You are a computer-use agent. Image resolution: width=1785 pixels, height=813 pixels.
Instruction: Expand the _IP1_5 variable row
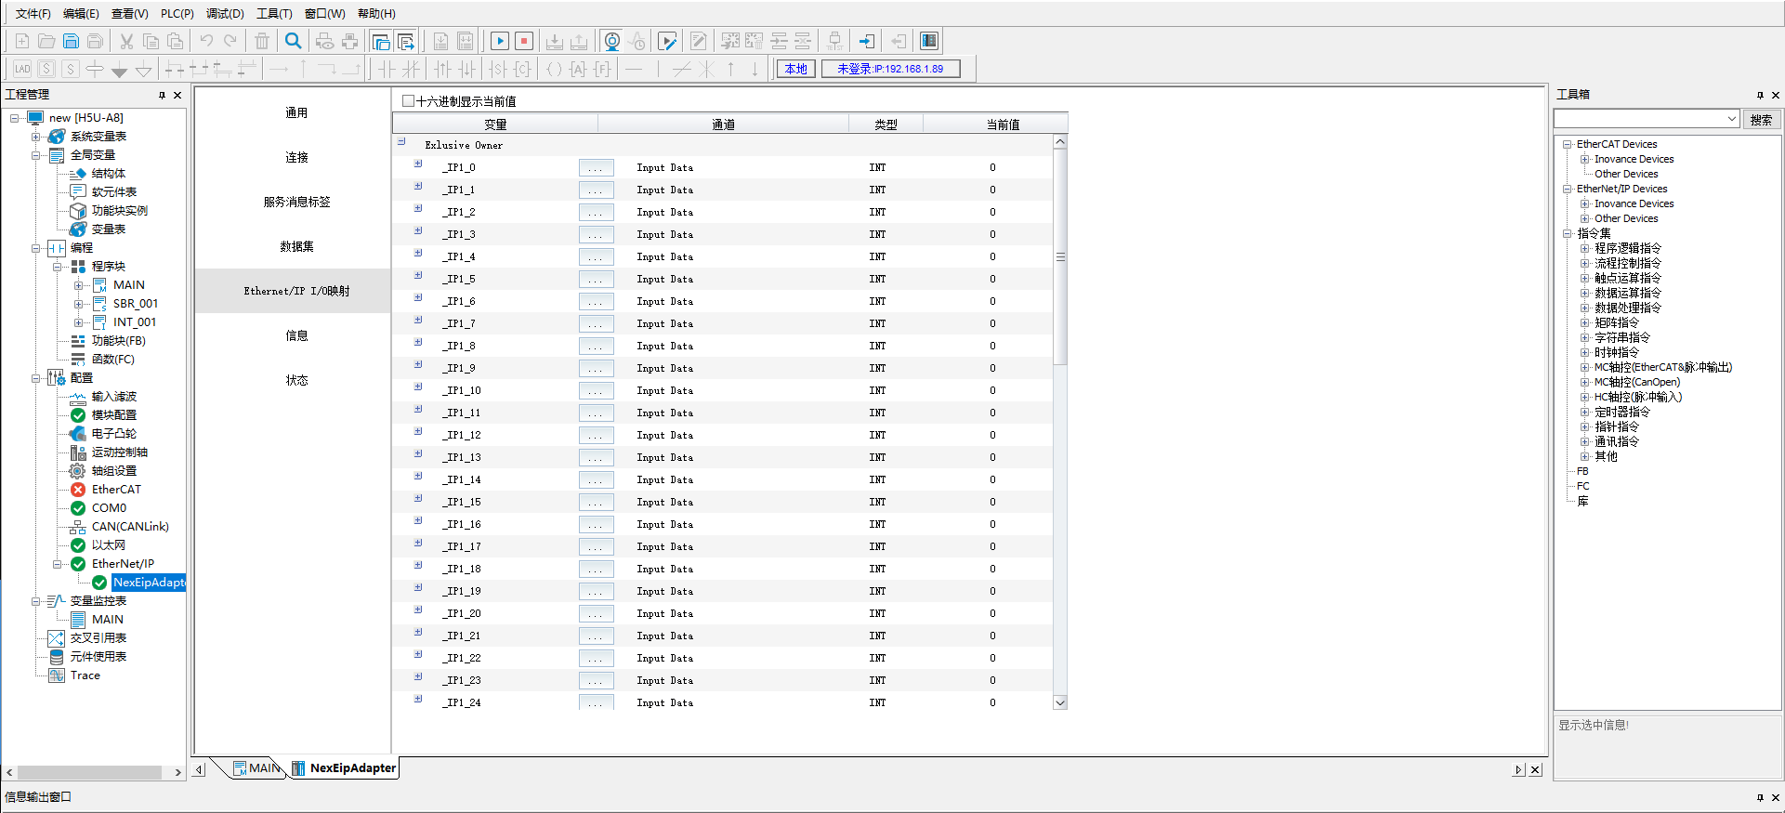tap(418, 276)
